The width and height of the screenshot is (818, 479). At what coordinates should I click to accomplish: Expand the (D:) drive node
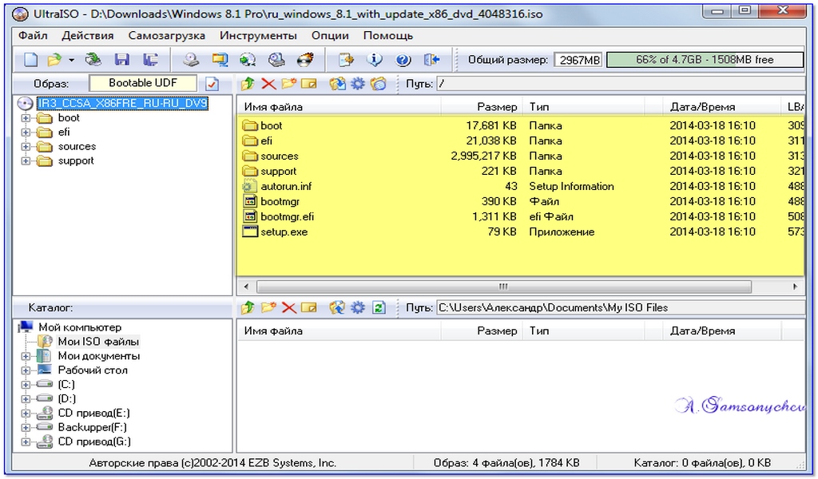pos(26,399)
